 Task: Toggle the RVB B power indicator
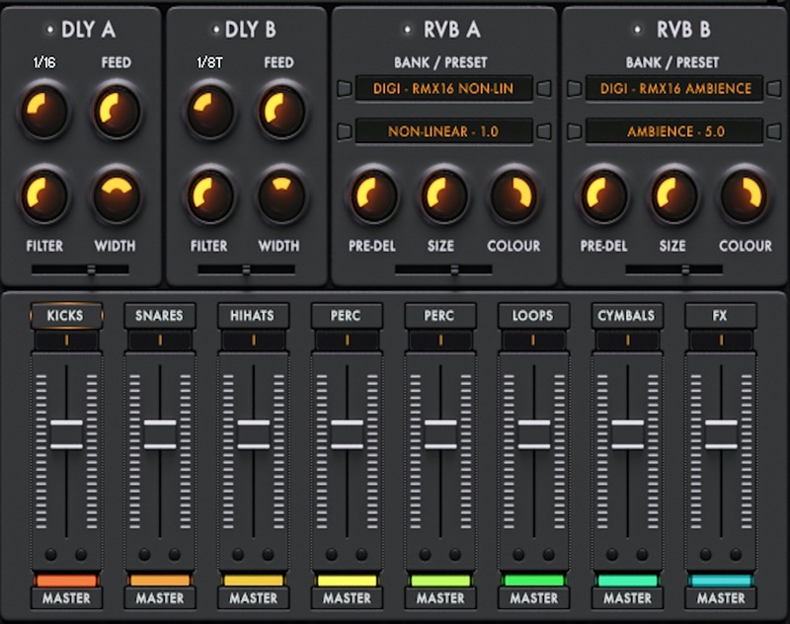pyautogui.click(x=636, y=30)
